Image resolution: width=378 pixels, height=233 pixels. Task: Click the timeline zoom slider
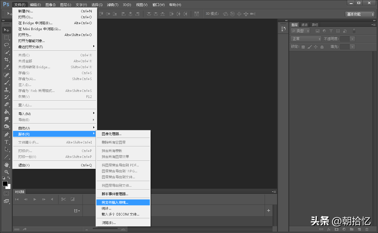pyautogui.click(x=105, y=229)
